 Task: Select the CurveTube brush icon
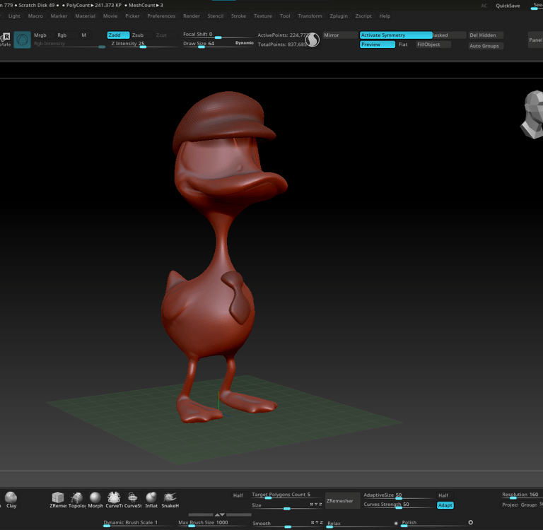point(114,499)
